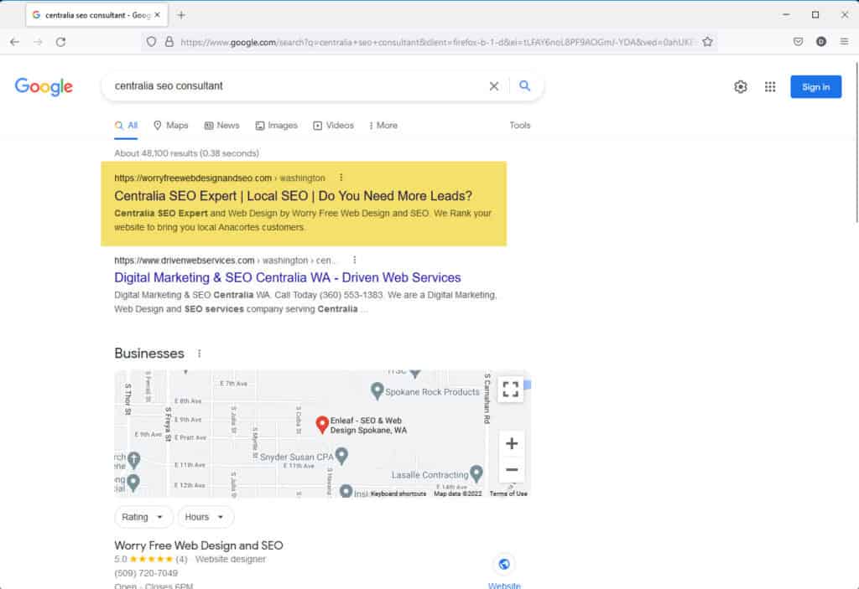Click the blue magnifier search icon
This screenshot has height=589, width=859.
tap(525, 86)
